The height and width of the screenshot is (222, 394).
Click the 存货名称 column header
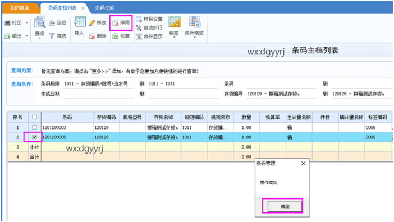point(163,117)
